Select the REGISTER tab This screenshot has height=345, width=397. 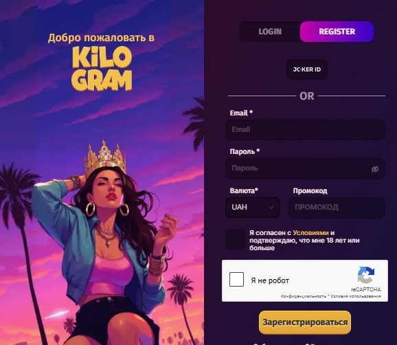click(337, 32)
